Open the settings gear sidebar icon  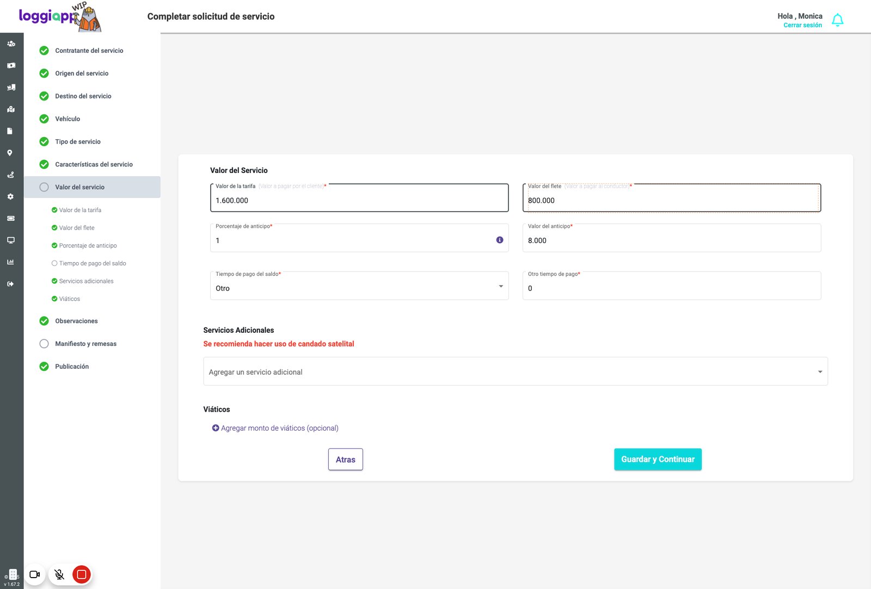tap(10, 196)
